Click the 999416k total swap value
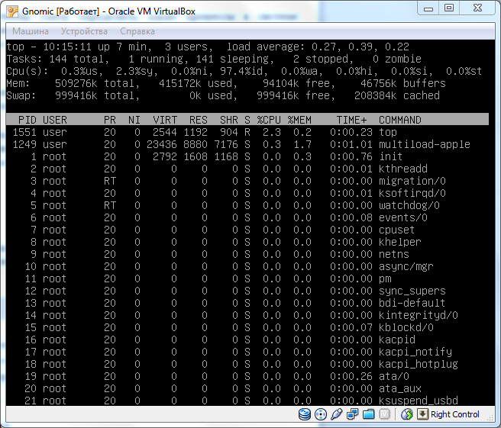 pyautogui.click(x=76, y=96)
